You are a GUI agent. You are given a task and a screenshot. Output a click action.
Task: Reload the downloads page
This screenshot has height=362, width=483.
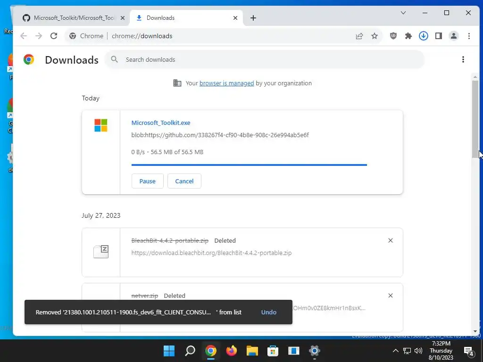(x=54, y=36)
